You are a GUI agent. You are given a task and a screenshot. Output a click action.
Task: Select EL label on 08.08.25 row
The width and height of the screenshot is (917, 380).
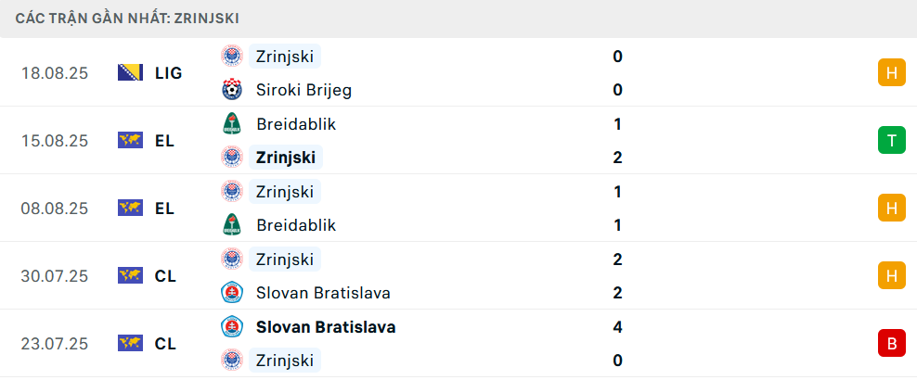(x=165, y=209)
